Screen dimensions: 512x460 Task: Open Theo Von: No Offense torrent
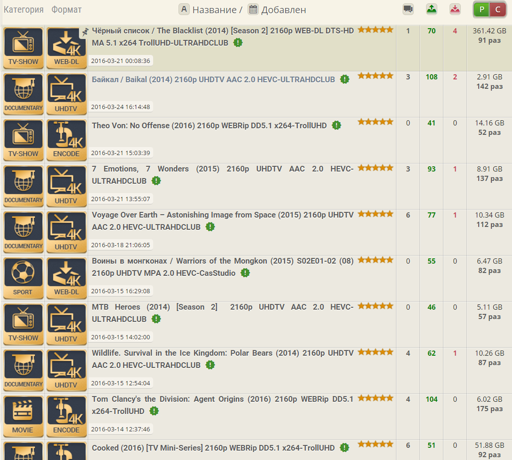(x=209, y=125)
